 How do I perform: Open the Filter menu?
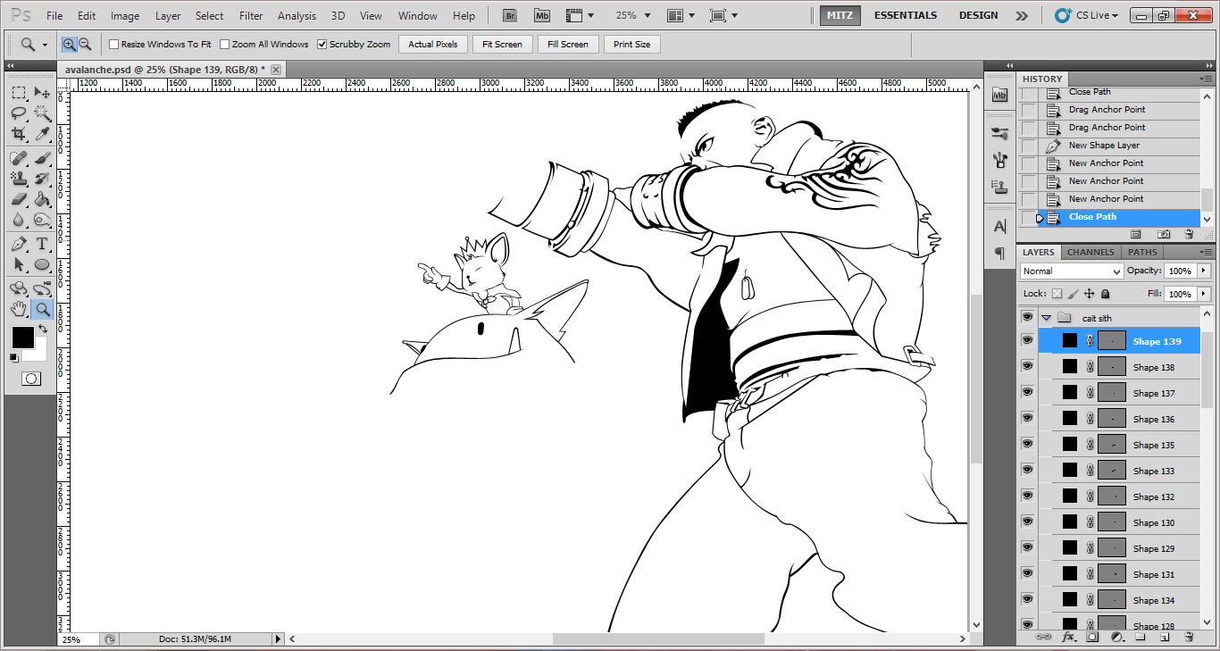tap(251, 15)
